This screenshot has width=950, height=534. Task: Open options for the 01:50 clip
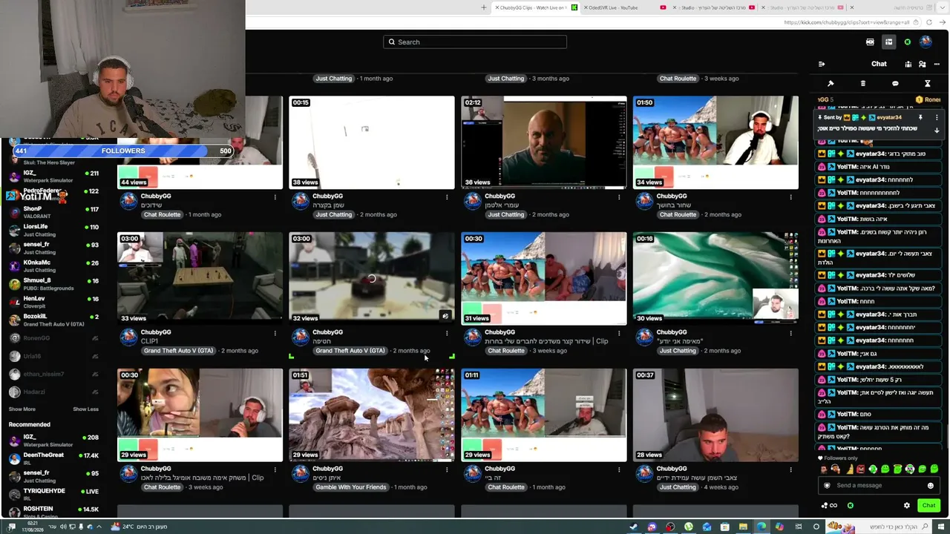pyautogui.click(x=791, y=197)
